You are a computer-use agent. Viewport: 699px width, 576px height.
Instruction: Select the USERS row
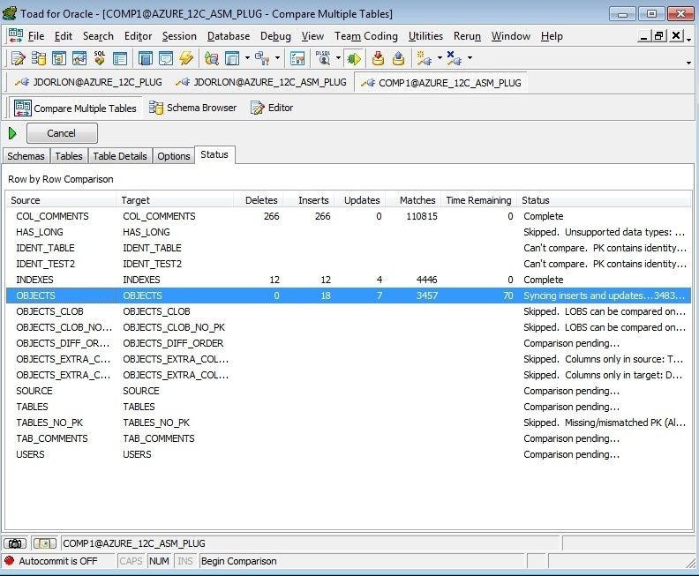348,454
